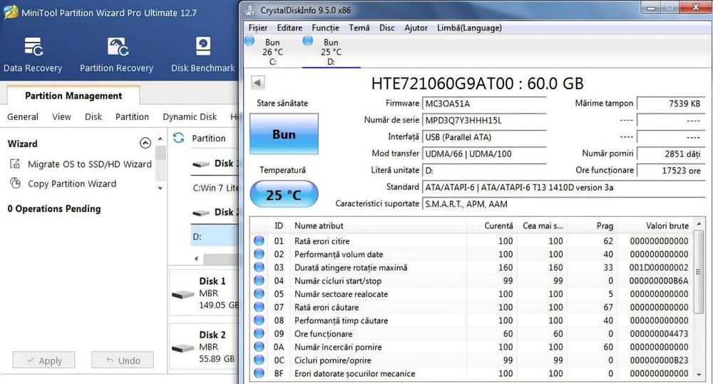Click the Mod transfer field UDMA/66 | UDMA/100

tap(484, 153)
